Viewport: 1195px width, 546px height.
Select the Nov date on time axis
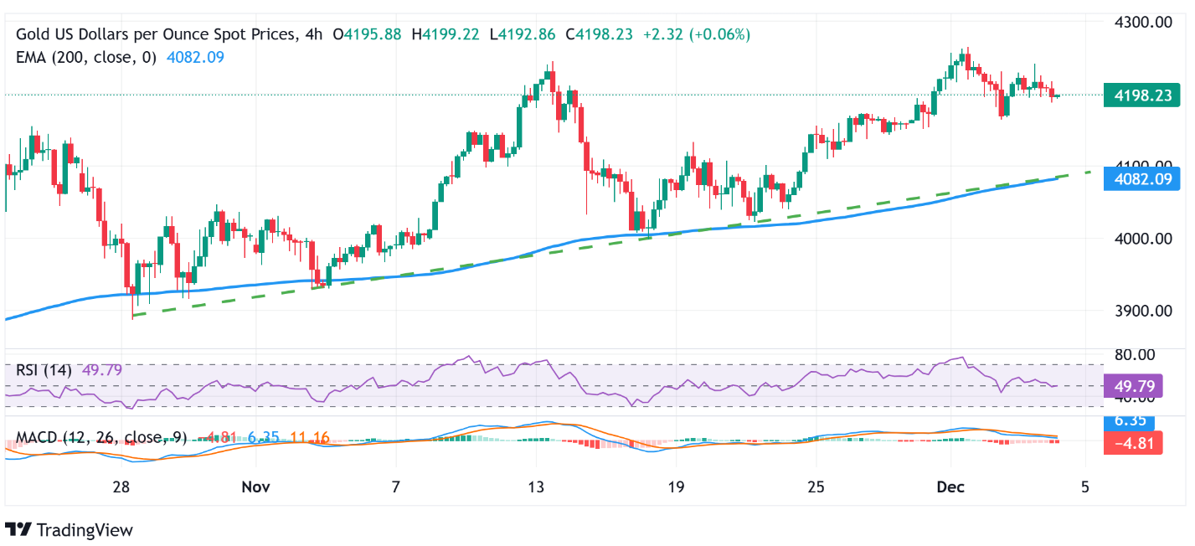(x=256, y=487)
